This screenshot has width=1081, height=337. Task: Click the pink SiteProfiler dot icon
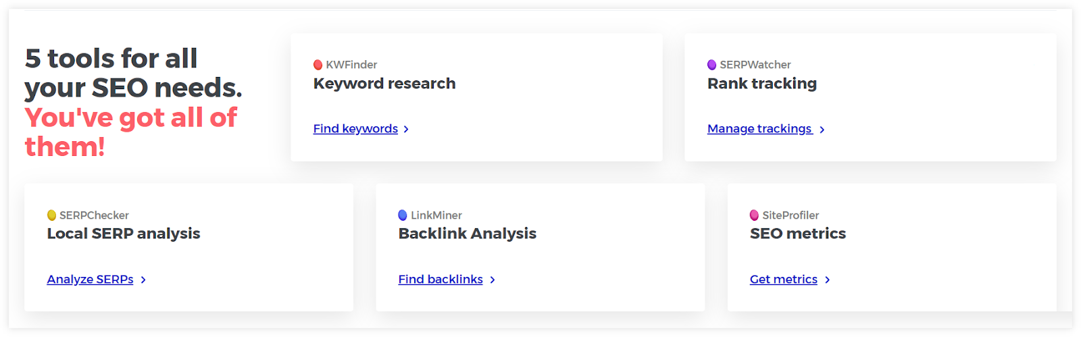coord(755,215)
